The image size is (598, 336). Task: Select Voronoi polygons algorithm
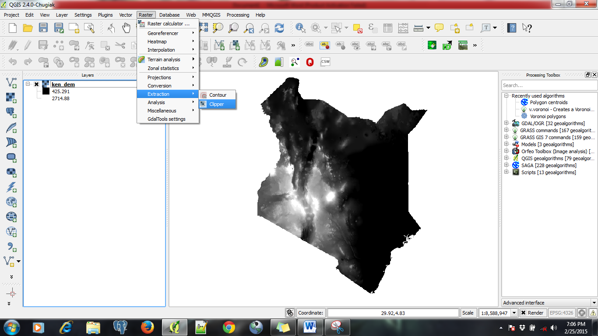(548, 116)
